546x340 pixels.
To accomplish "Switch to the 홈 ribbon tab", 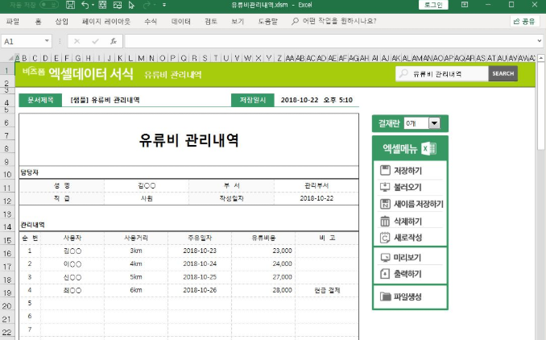I will tap(38, 21).
